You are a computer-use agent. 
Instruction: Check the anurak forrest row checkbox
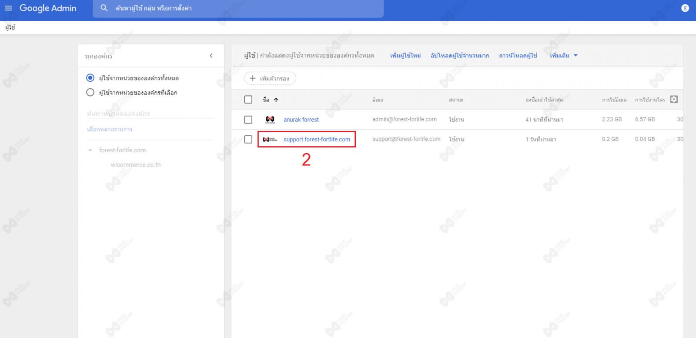tap(248, 120)
